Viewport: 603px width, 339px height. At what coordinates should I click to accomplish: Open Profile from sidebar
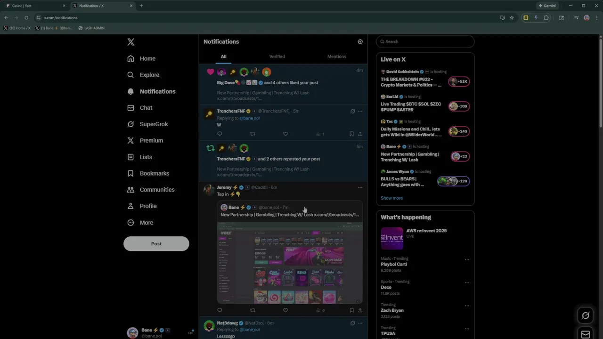(x=142, y=206)
